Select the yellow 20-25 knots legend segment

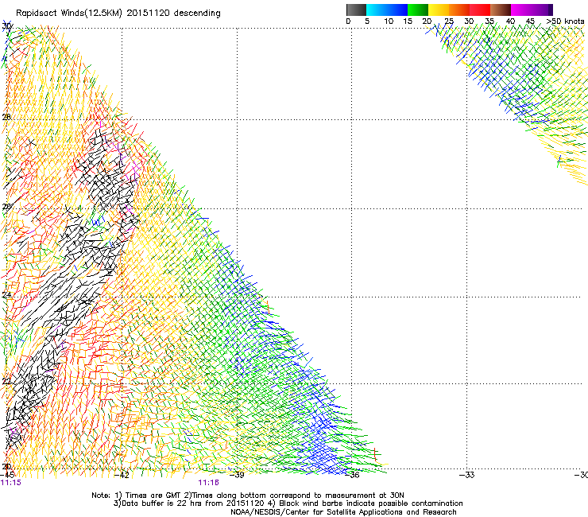(x=439, y=10)
